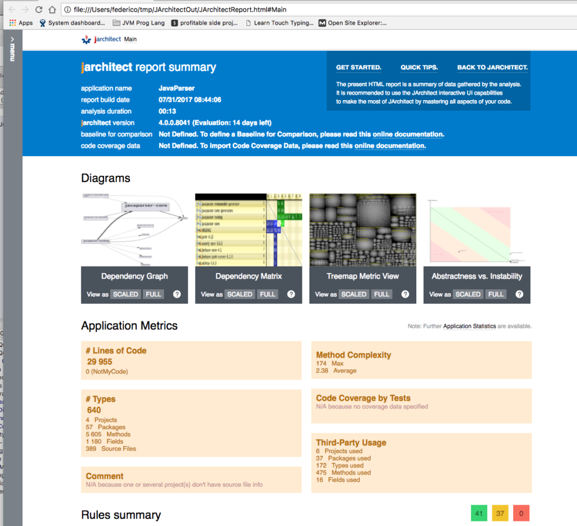Click the JArchitect logo icon
577x526 pixels.
click(86, 39)
